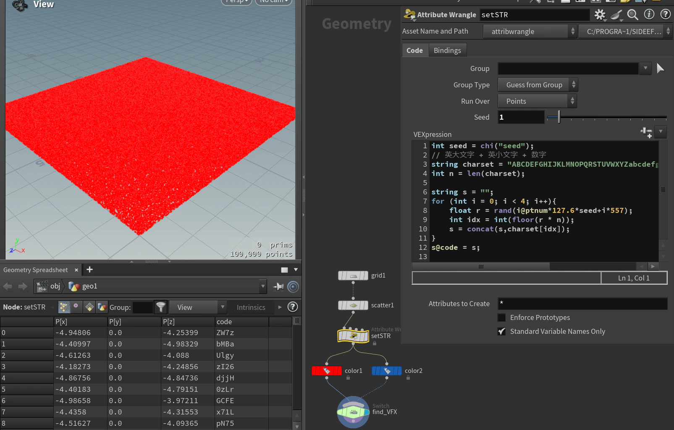Select the find_VFX switch node

(353, 412)
